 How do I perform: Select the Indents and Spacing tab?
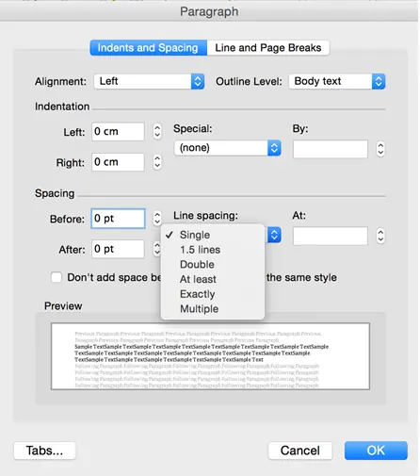[149, 48]
